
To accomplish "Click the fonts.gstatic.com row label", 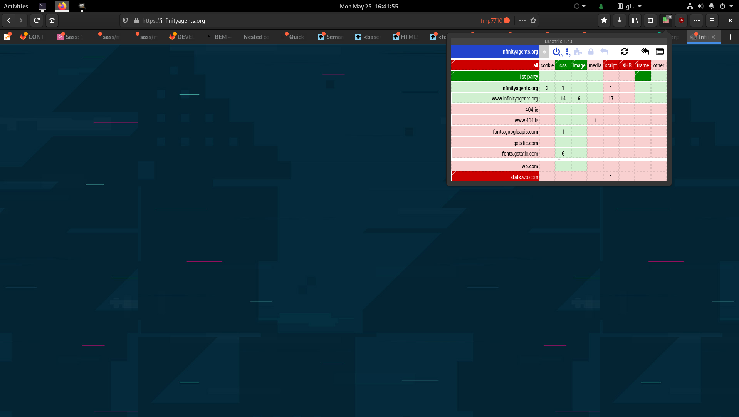I will [x=495, y=154].
